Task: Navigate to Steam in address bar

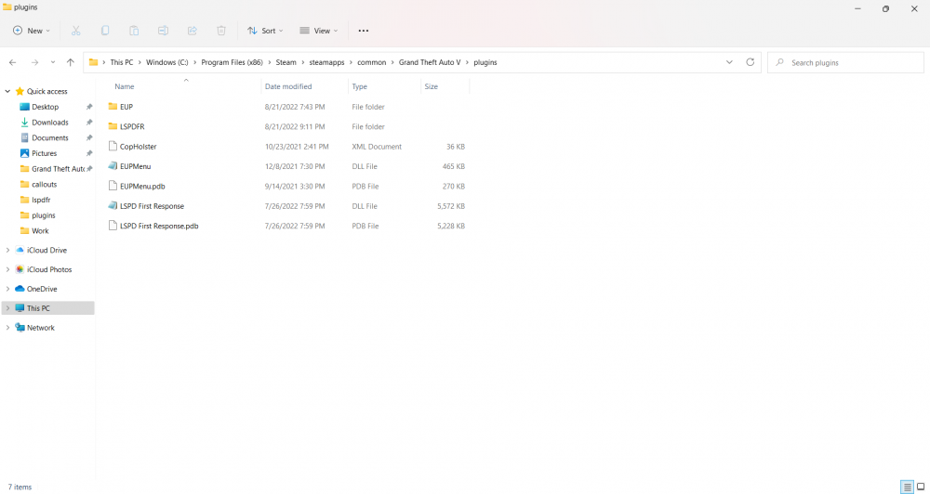Action: (x=286, y=62)
